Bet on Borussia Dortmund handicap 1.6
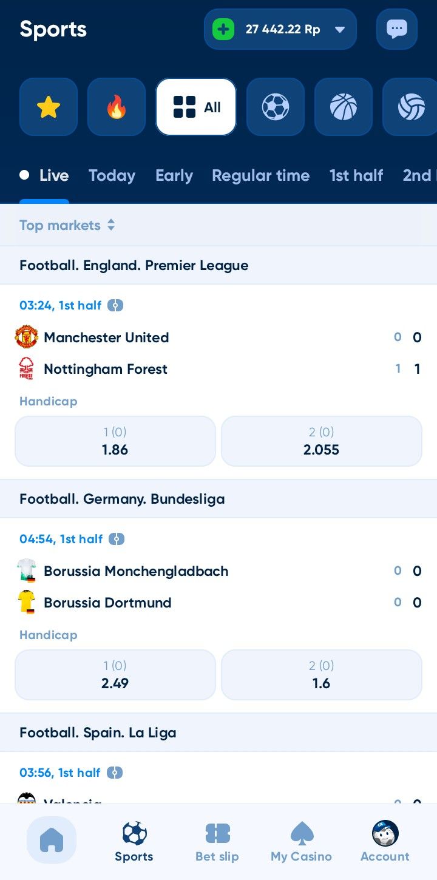437x880 pixels. coord(321,675)
